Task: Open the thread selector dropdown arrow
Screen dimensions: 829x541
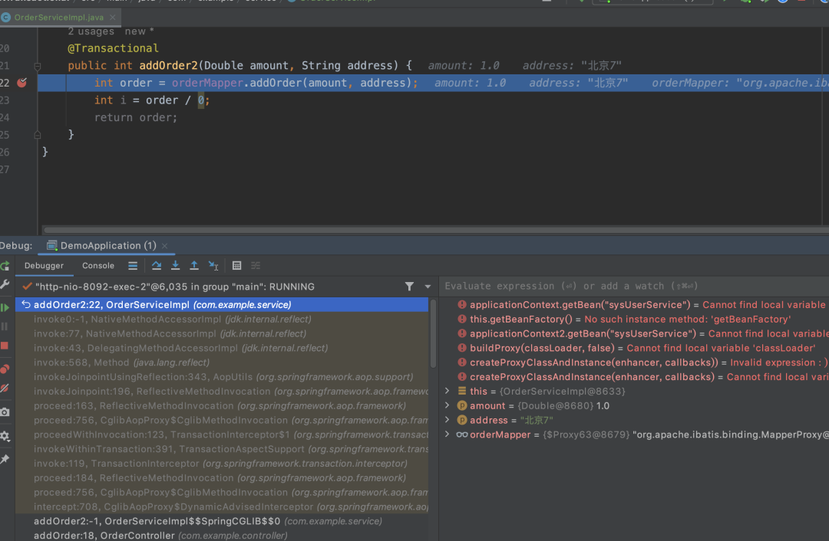Action: [x=428, y=287]
